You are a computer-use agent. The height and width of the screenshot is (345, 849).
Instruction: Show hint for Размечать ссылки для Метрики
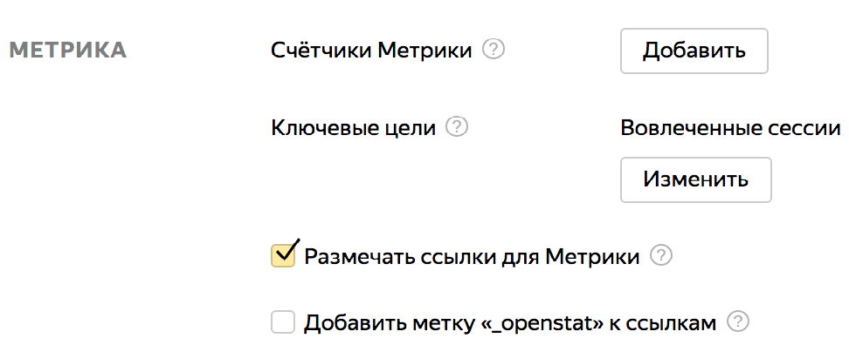pos(661,256)
